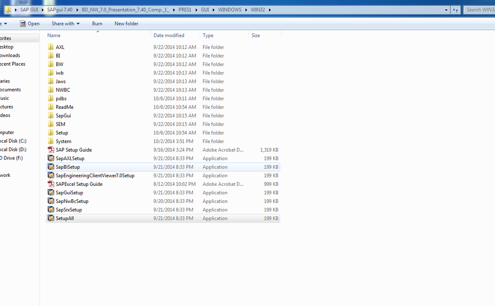This screenshot has height=306, width=495.
Task: Click the SapEngineeringClientViewer7.0Setup application icon
Action: point(51,175)
